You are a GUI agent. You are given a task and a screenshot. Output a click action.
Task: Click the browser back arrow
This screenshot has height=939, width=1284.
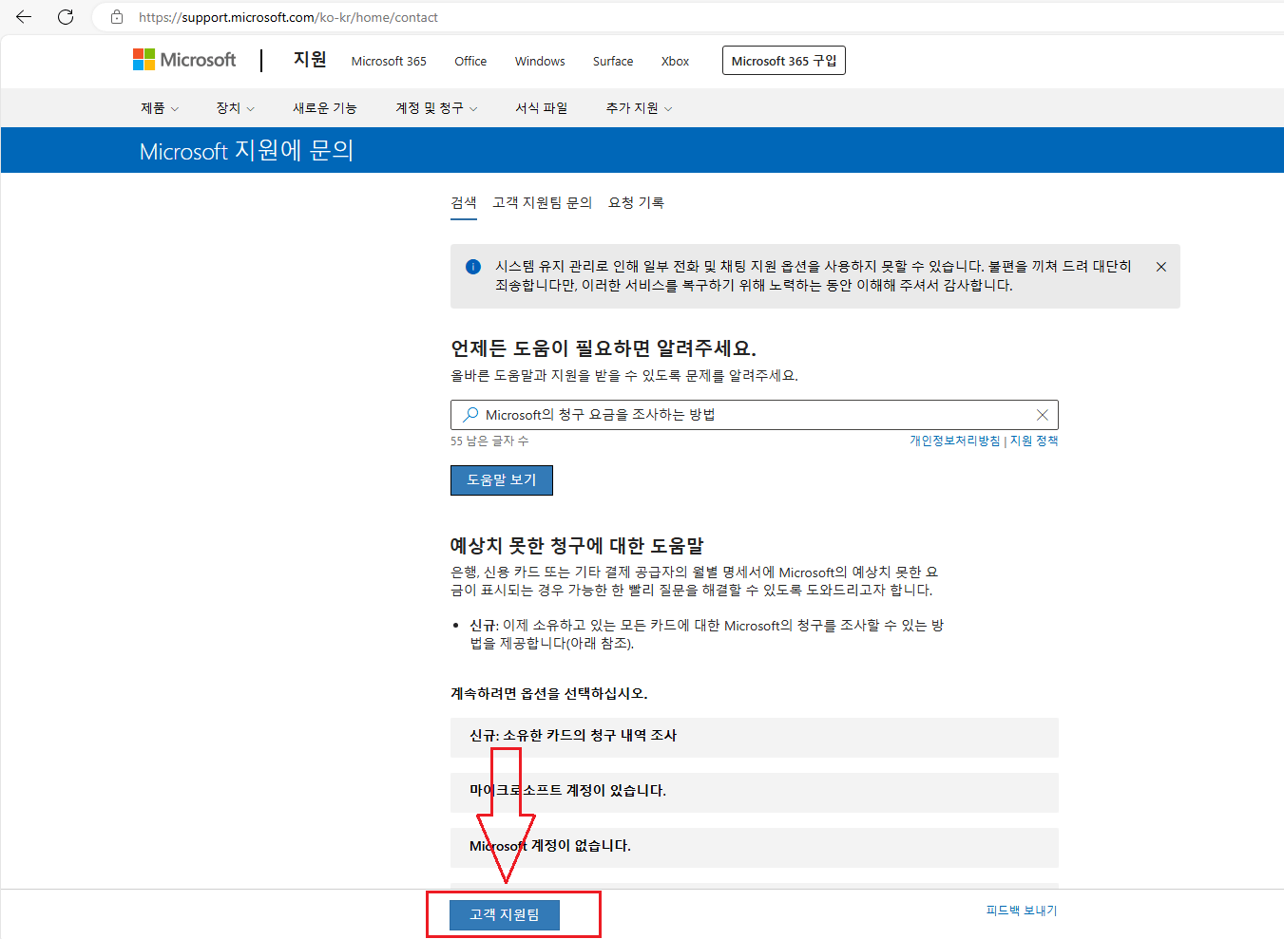pyautogui.click(x=24, y=17)
